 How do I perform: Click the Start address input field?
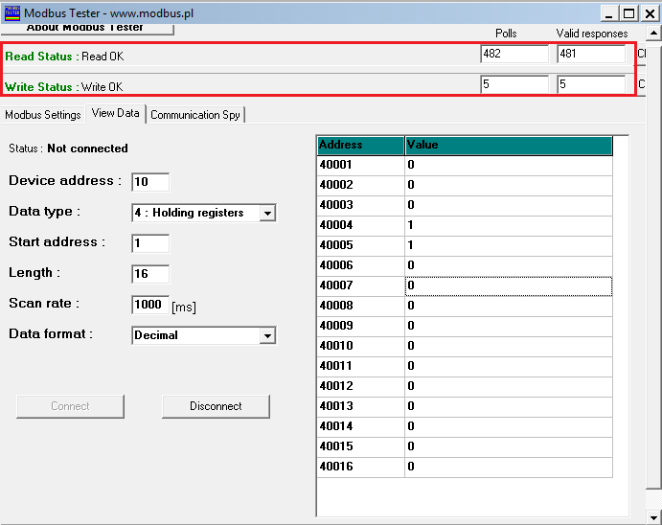(x=150, y=243)
